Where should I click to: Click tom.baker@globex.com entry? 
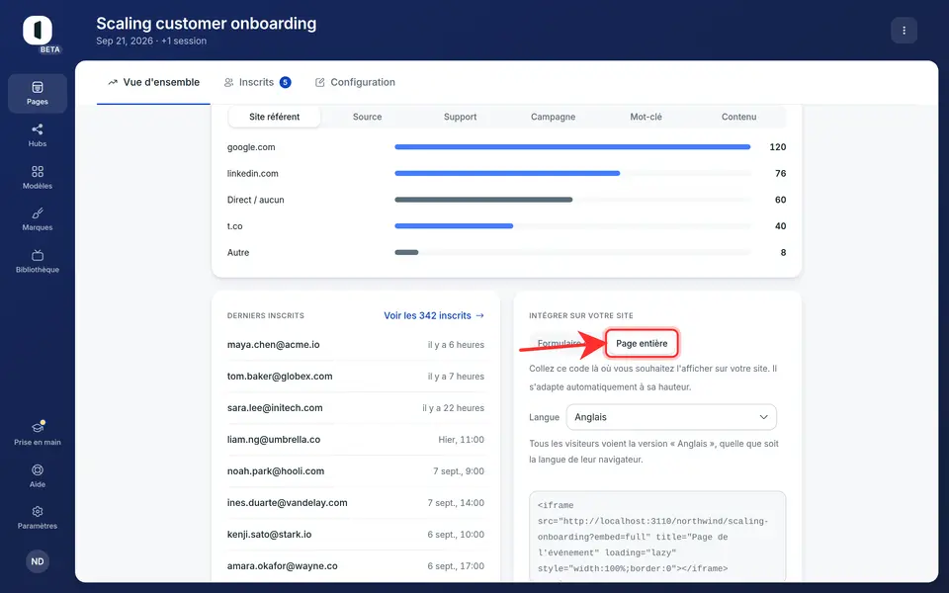[280, 377]
